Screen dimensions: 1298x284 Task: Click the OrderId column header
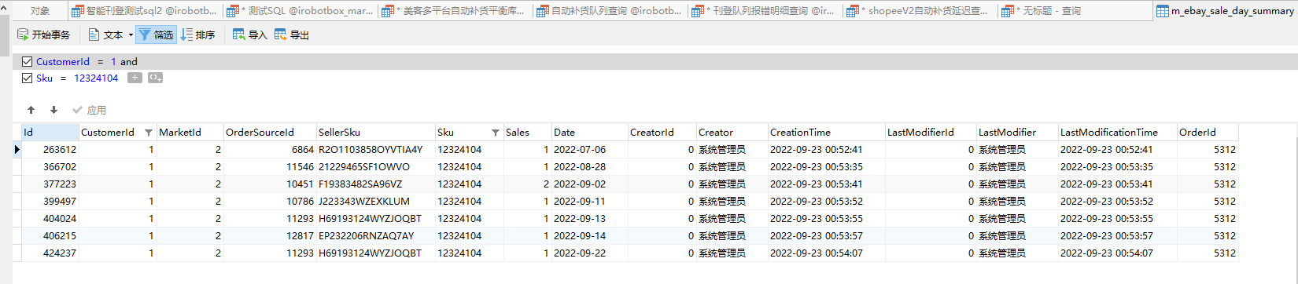pyautogui.click(x=1208, y=132)
